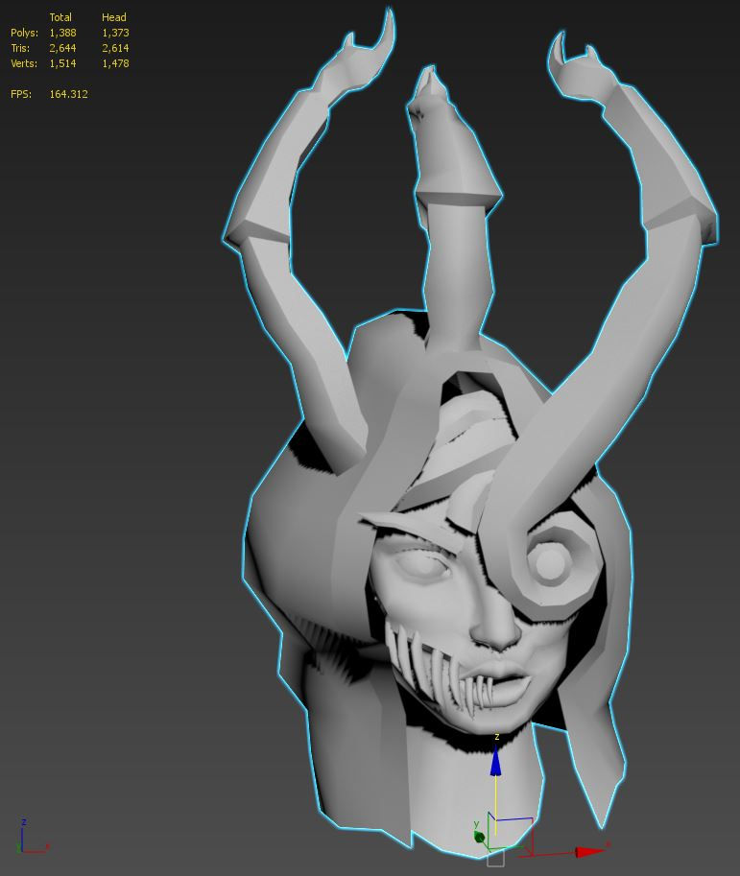740x876 pixels.
Task: Grab the green Y-axis gizmo handle
Action: coord(479,837)
